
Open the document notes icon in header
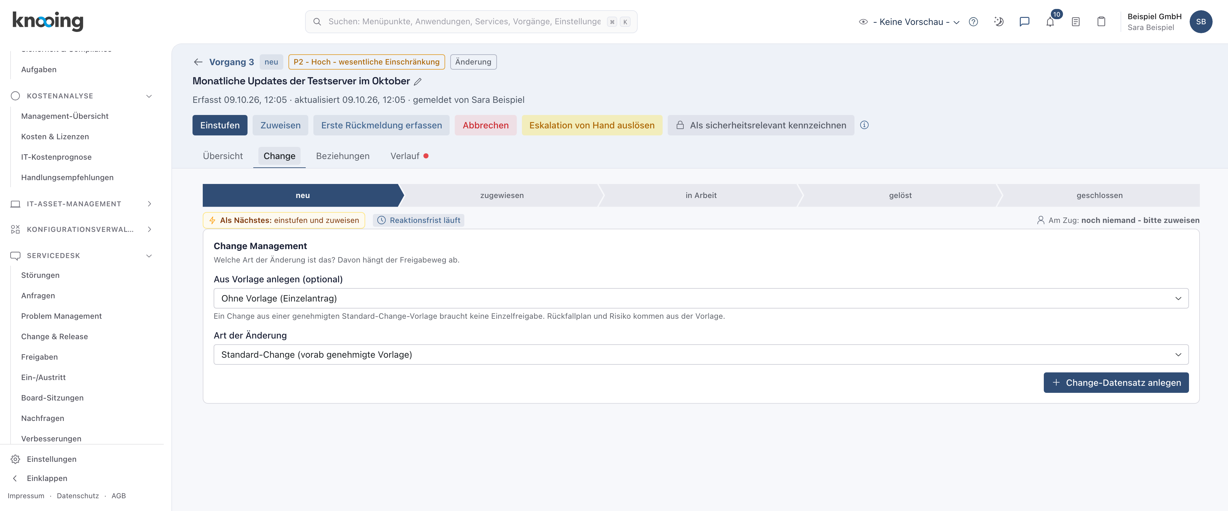(x=1076, y=22)
